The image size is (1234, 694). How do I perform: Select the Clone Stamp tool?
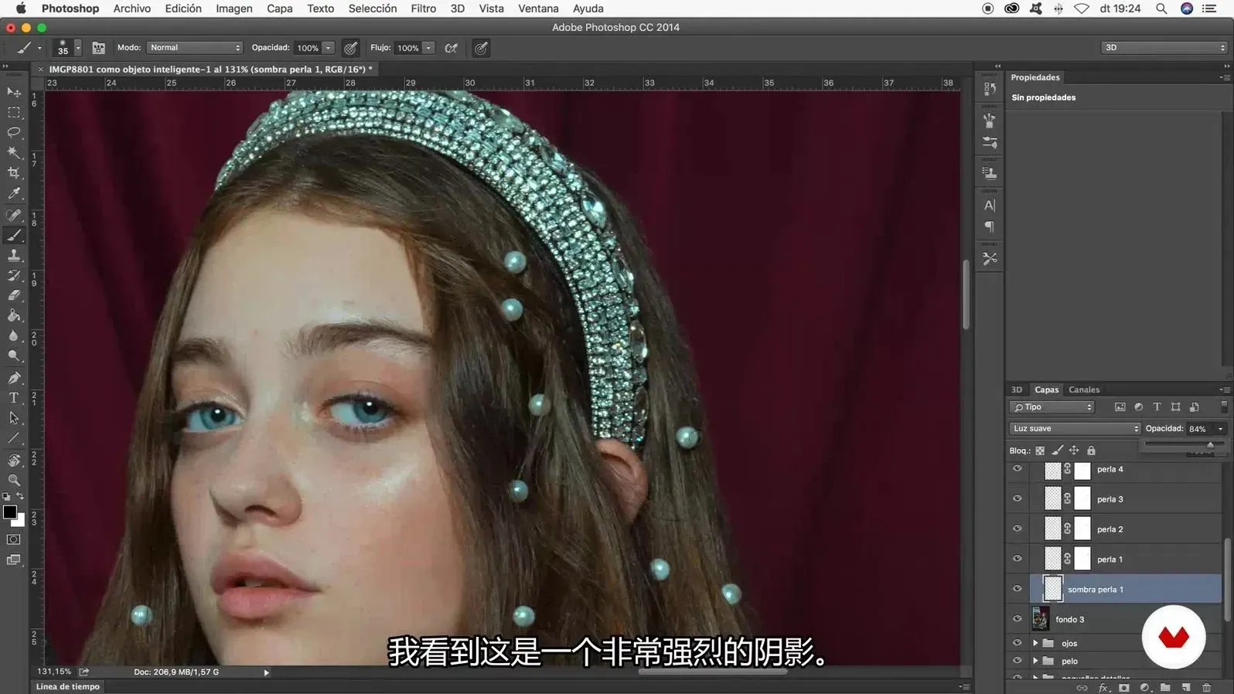point(14,255)
